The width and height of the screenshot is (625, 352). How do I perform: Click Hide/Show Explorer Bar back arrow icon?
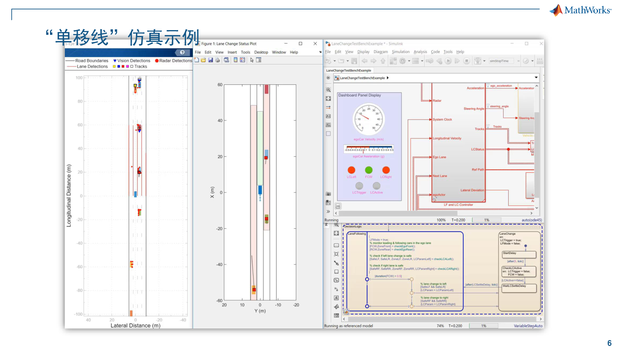click(x=328, y=78)
